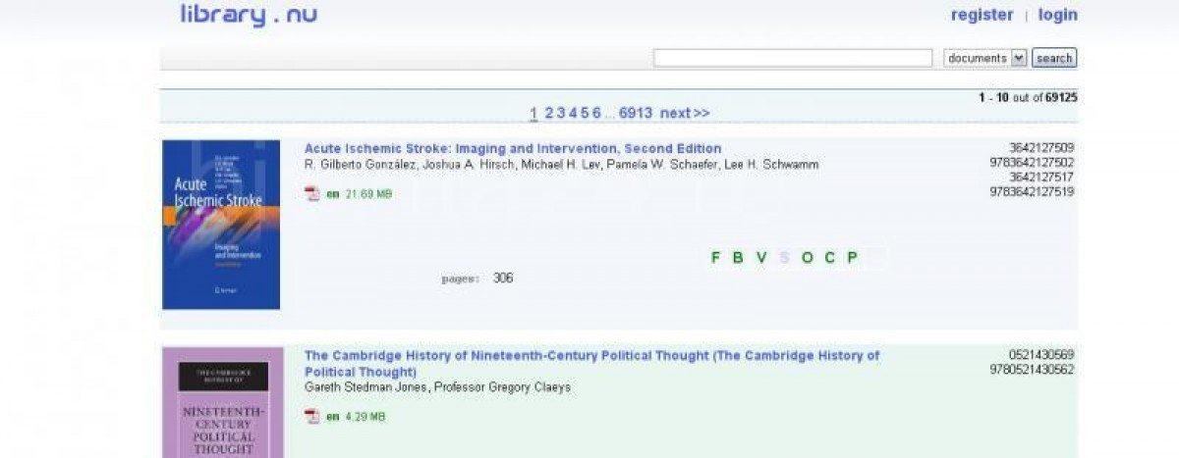The width and height of the screenshot is (1179, 458).
Task: Select ISBN 3642127517
Action: coord(1041,178)
